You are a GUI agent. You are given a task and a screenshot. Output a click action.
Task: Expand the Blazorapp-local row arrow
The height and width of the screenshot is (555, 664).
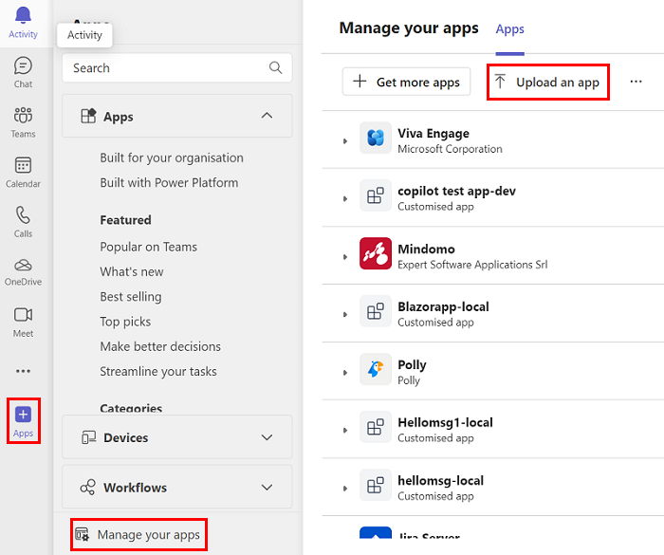point(345,314)
